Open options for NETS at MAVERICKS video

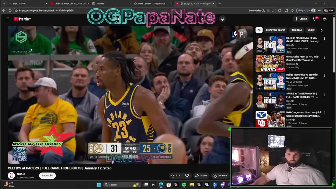tap(324, 38)
